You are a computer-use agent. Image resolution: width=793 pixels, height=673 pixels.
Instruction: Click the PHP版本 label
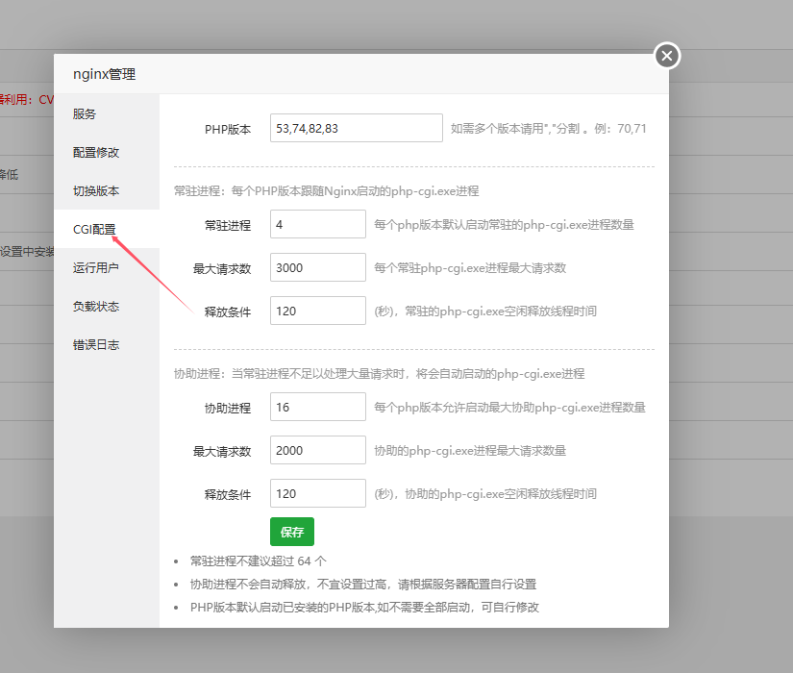[x=228, y=129]
